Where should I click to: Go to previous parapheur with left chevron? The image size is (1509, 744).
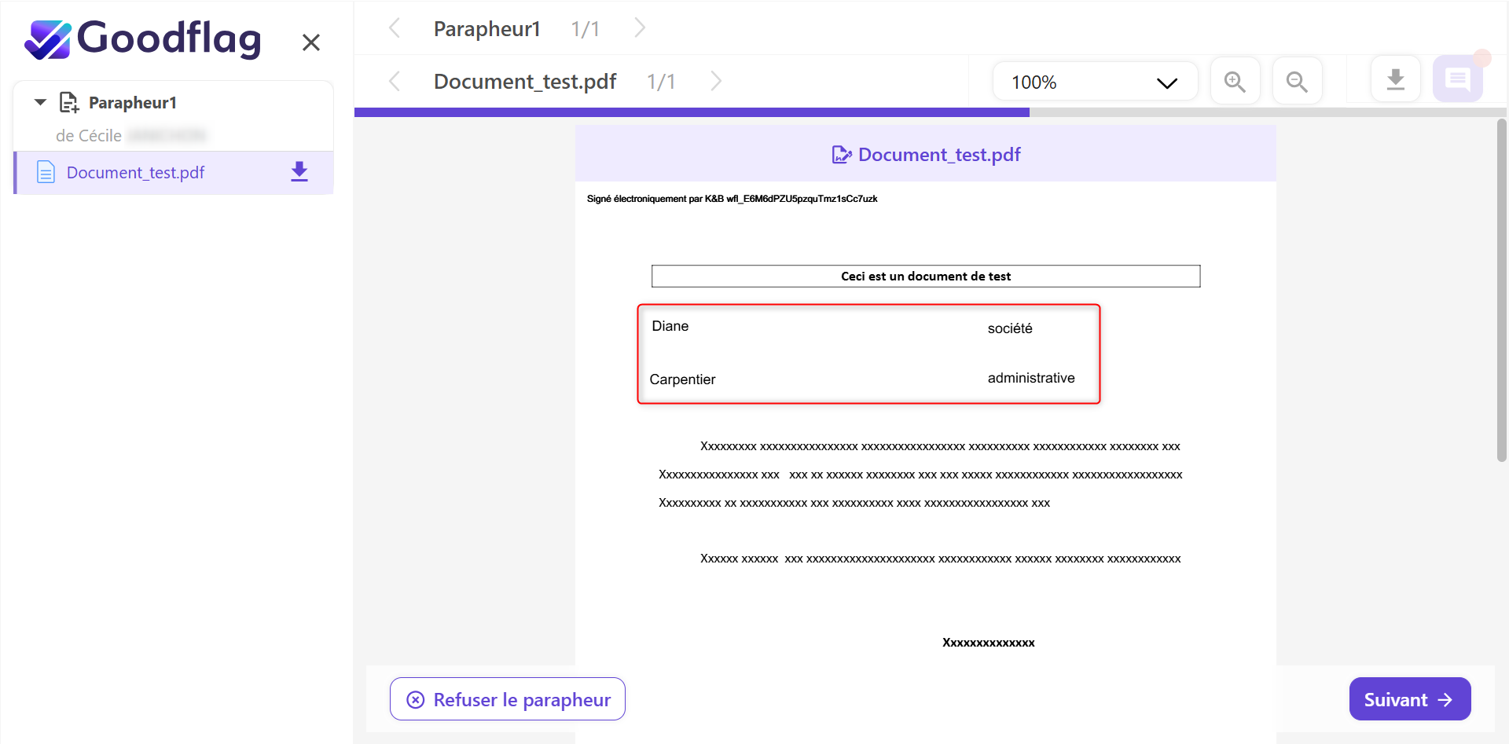[x=395, y=28]
